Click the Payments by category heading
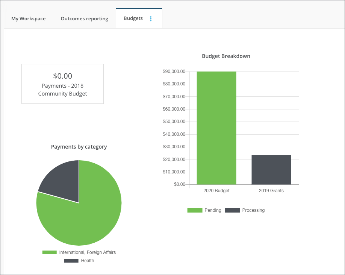 click(x=79, y=147)
